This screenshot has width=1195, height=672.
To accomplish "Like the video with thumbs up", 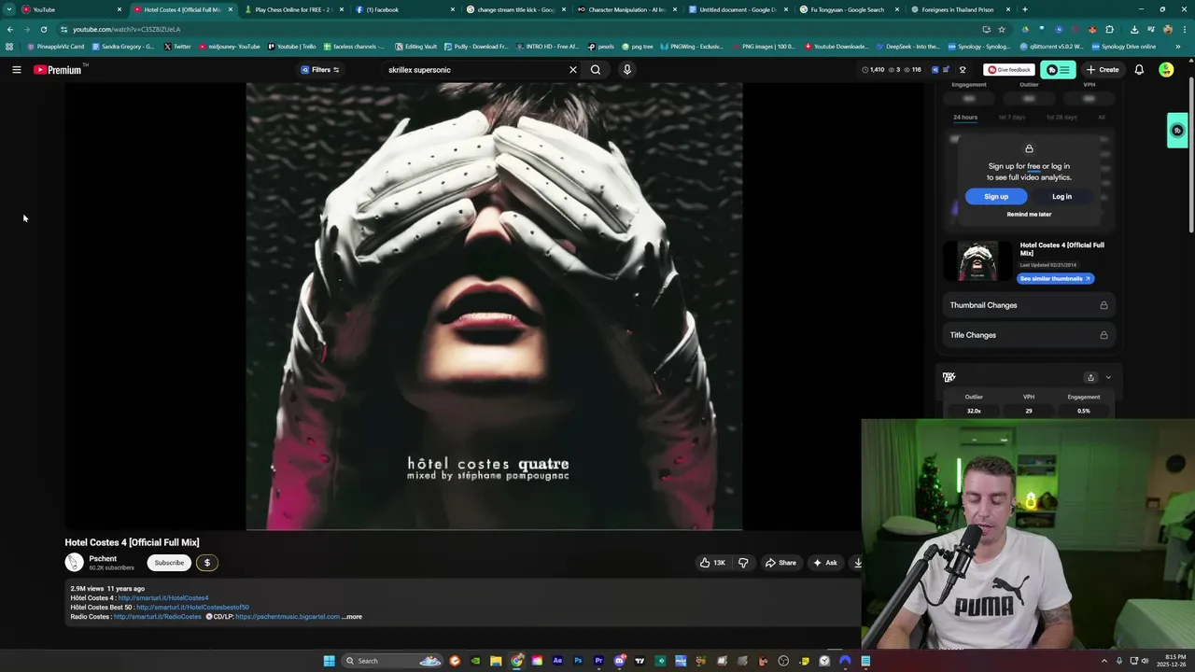I will tap(713, 563).
